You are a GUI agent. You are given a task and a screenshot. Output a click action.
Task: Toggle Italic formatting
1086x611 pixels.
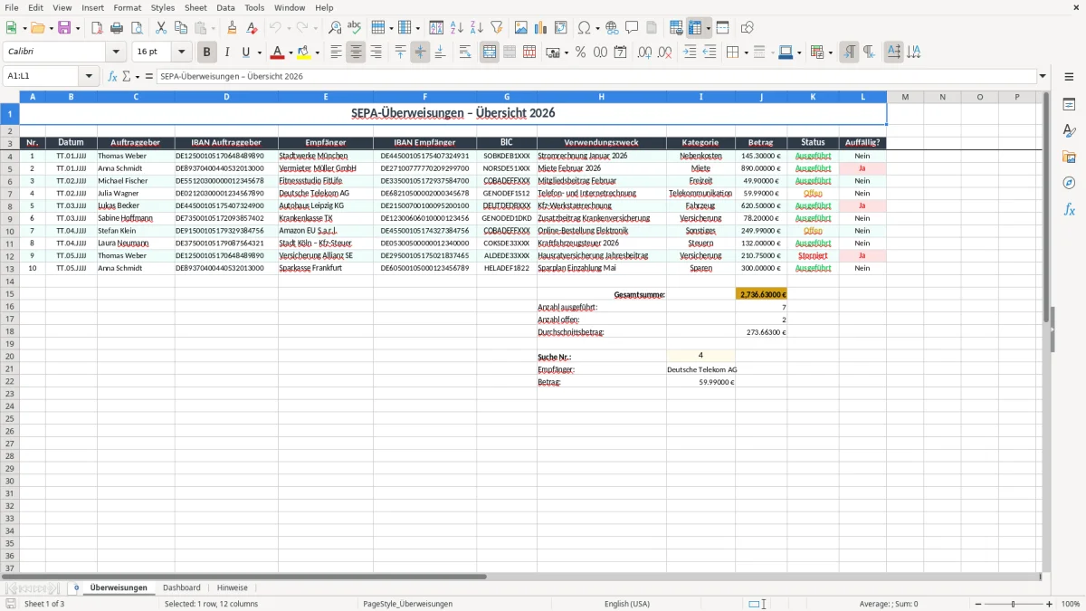(227, 53)
